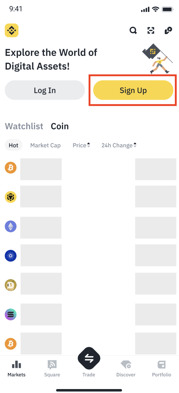The width and height of the screenshot is (179, 393).
Task: Tap the support headset icon
Action: 168,30
